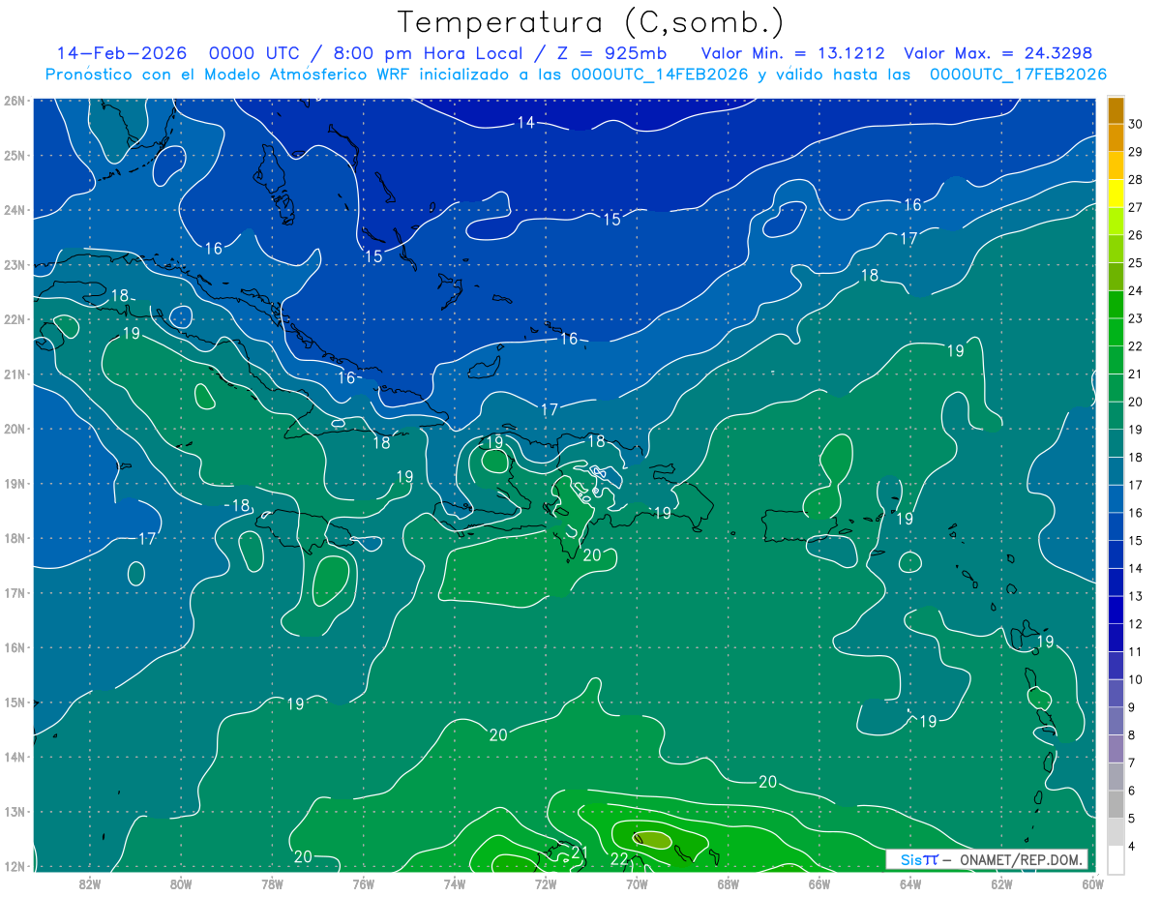The height and width of the screenshot is (897, 1161).
Task: Click the '20N' latitude axis label
Action: pos(15,429)
